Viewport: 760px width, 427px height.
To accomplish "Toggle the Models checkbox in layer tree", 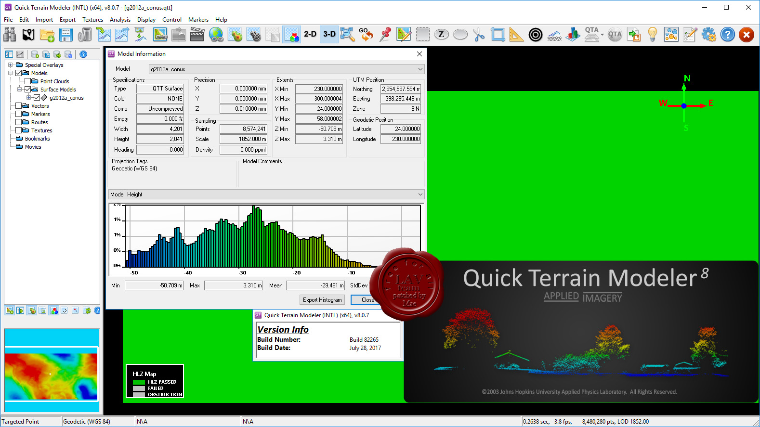I will (x=19, y=73).
